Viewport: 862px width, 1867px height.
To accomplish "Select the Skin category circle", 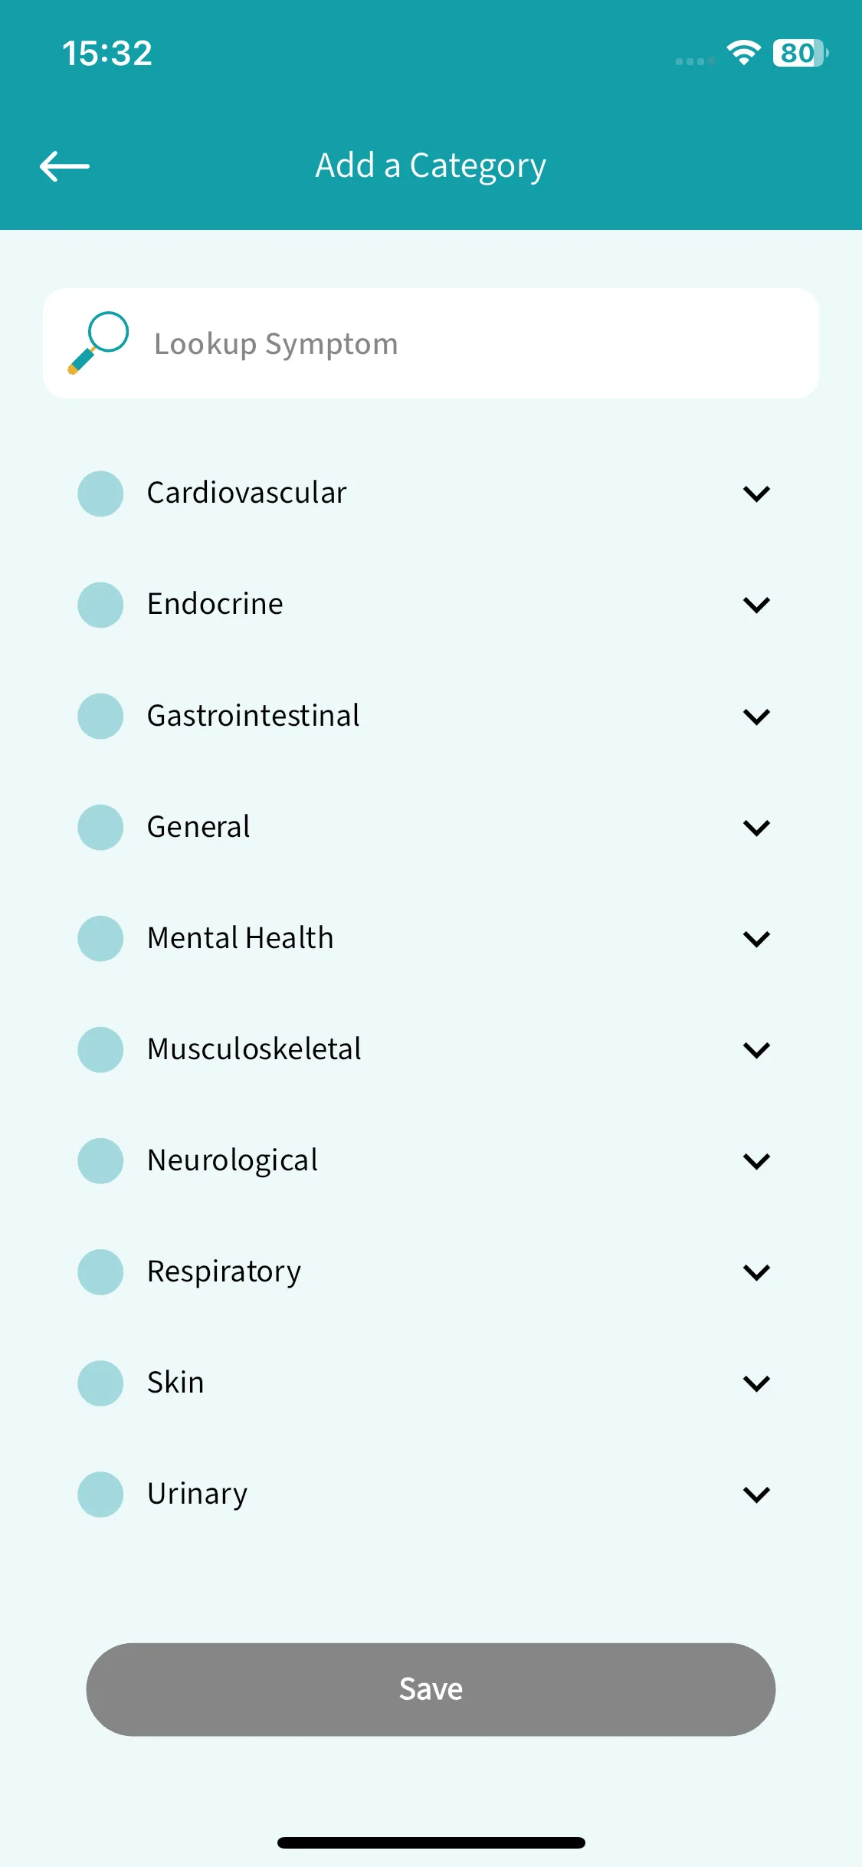I will (x=100, y=1383).
